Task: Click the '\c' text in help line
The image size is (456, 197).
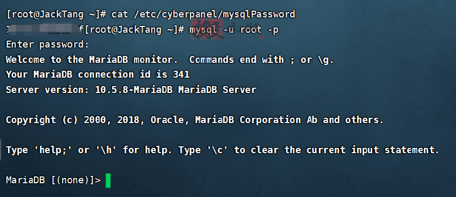Action: (218, 150)
